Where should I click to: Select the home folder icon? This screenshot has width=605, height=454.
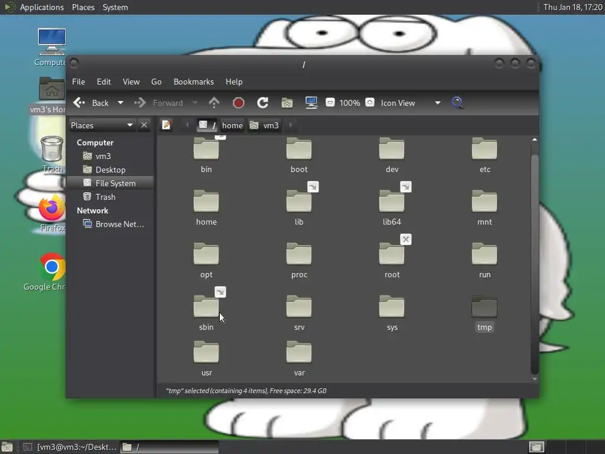coord(206,201)
